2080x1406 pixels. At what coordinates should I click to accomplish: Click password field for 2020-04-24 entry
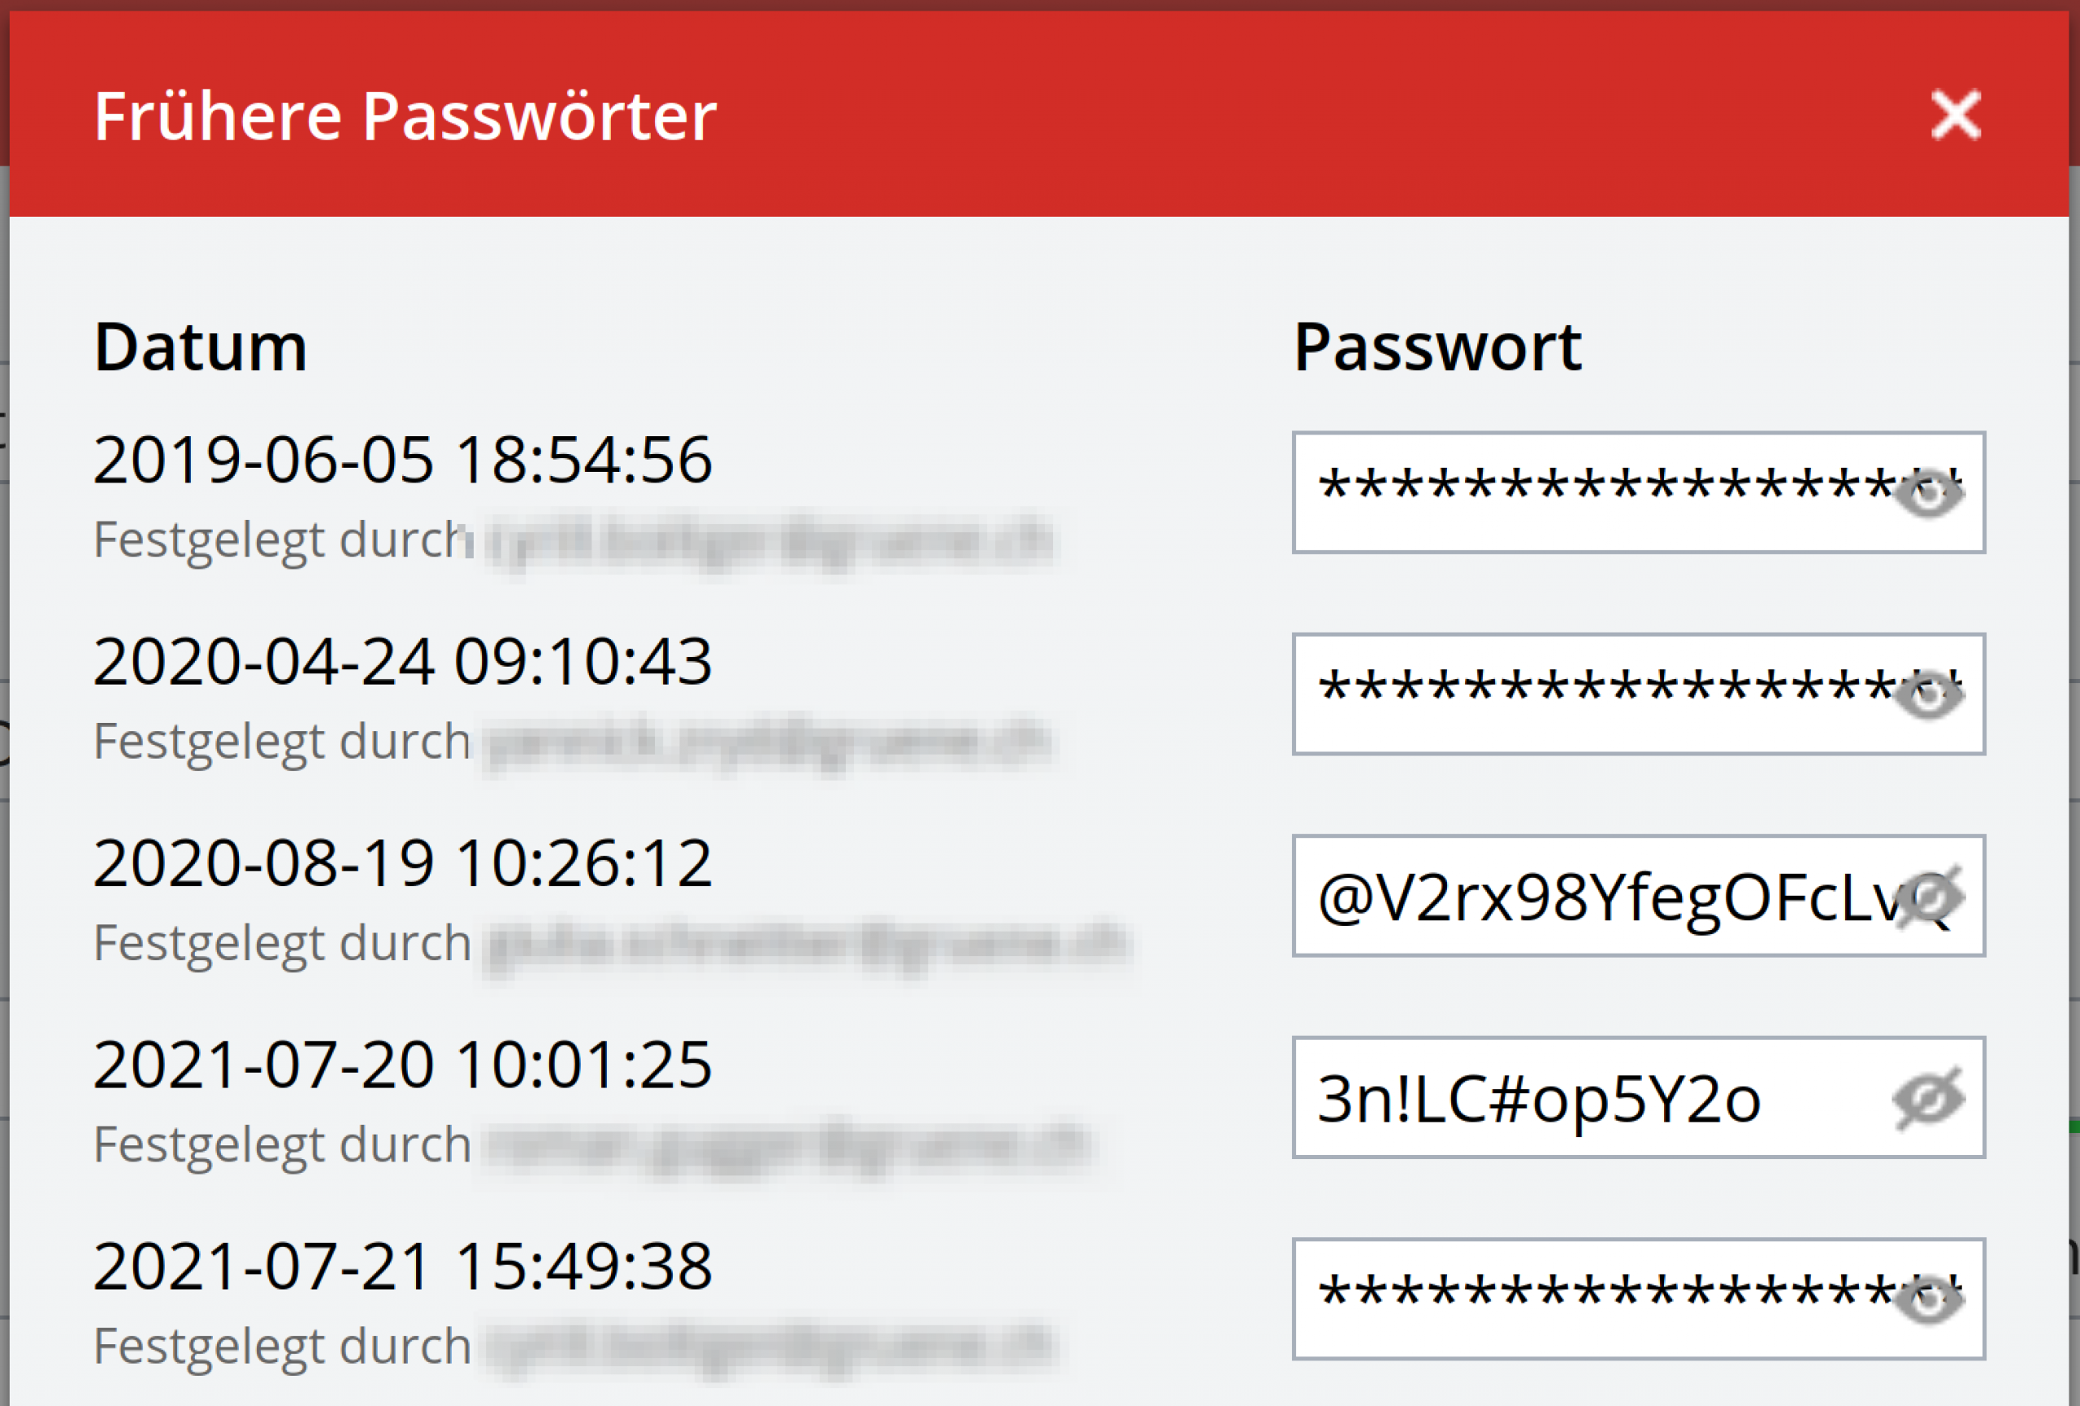click(x=1639, y=694)
